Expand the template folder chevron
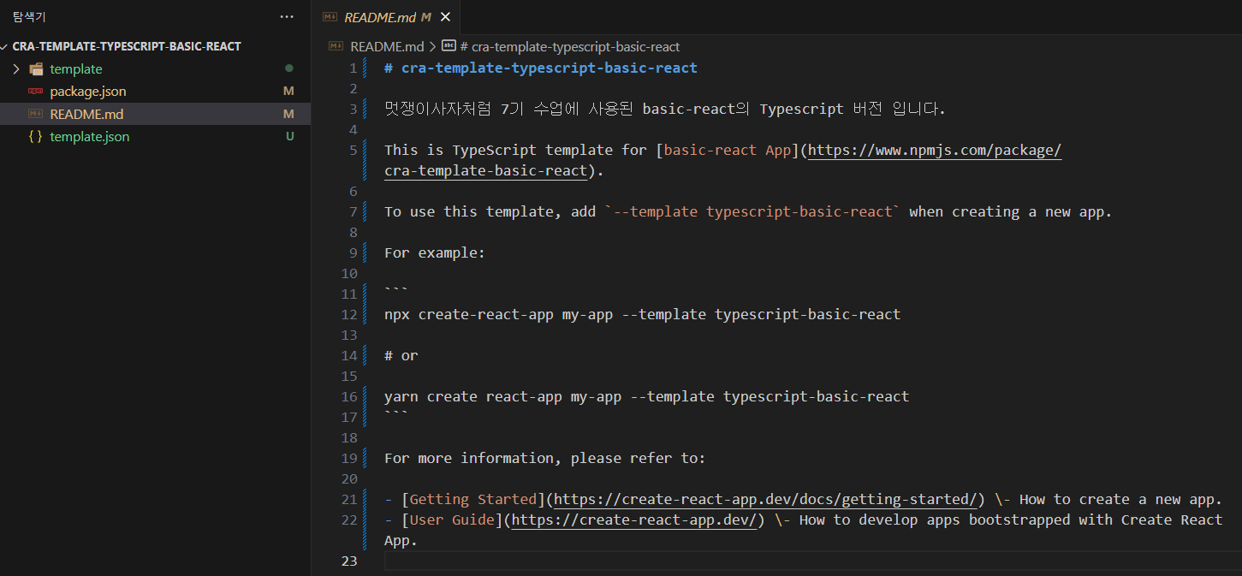The image size is (1242, 576). pyautogui.click(x=16, y=68)
